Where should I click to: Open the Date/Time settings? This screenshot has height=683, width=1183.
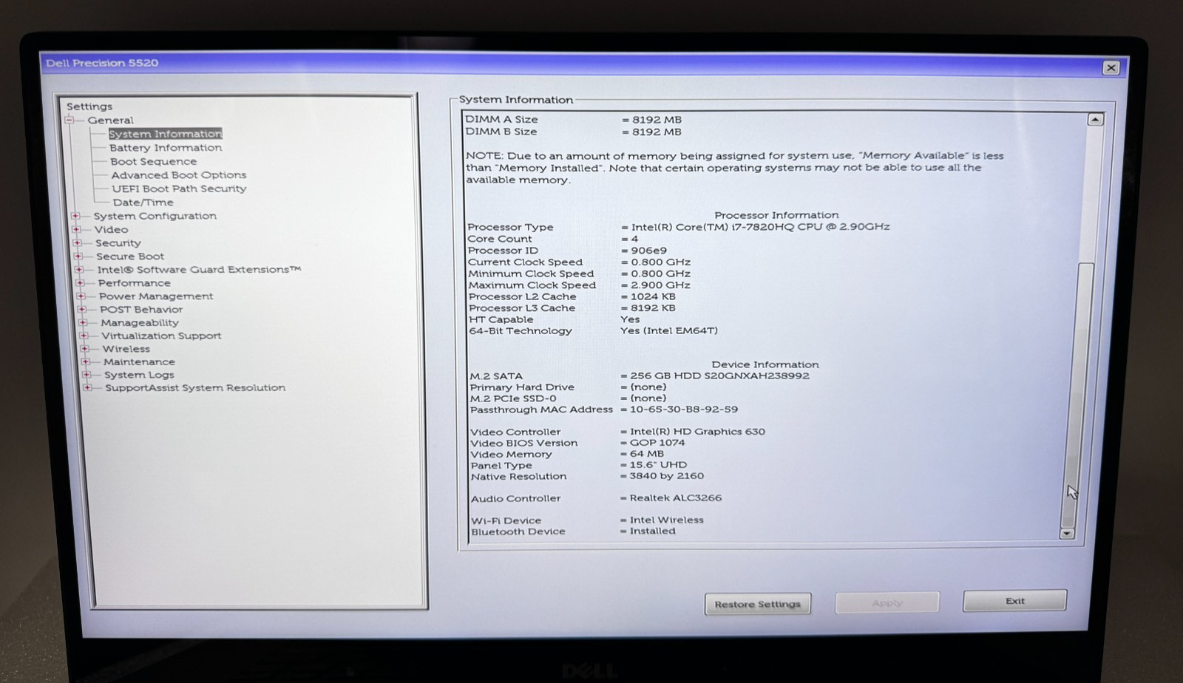click(x=143, y=203)
